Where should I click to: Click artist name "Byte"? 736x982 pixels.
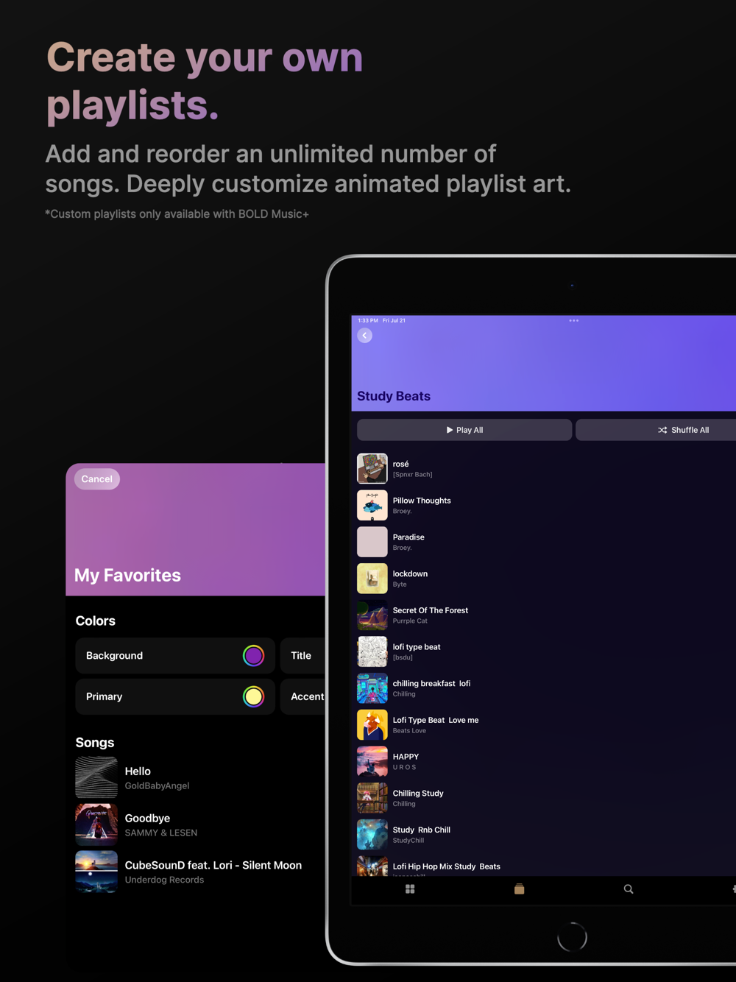(x=400, y=584)
